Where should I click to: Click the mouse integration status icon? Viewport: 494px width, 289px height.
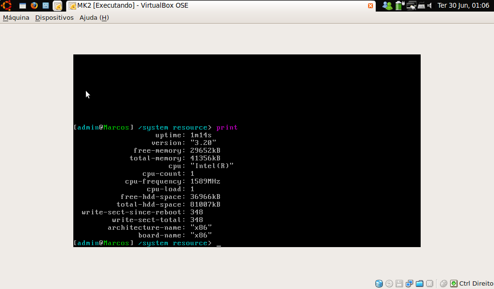(444, 284)
